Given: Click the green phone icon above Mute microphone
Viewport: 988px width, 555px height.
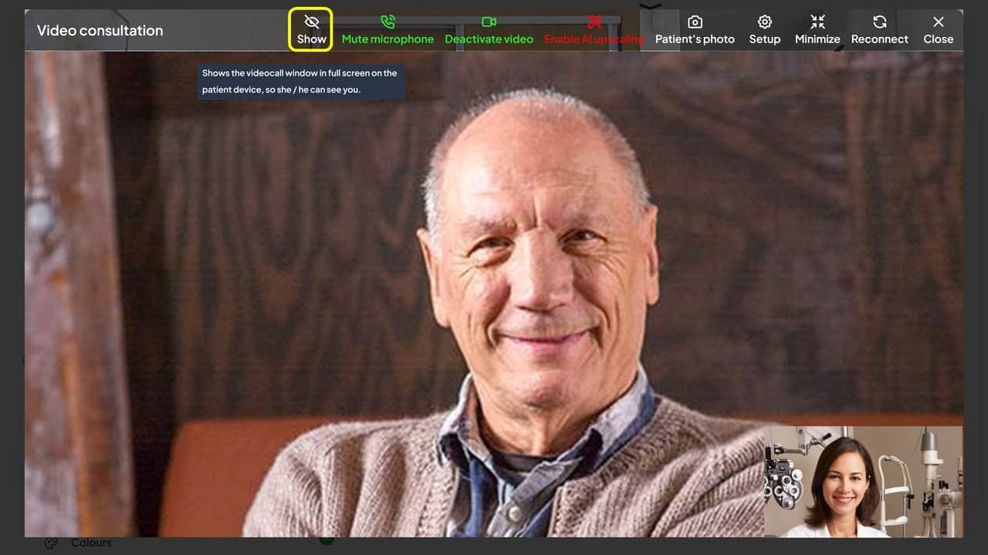Looking at the screenshot, I should point(387,22).
